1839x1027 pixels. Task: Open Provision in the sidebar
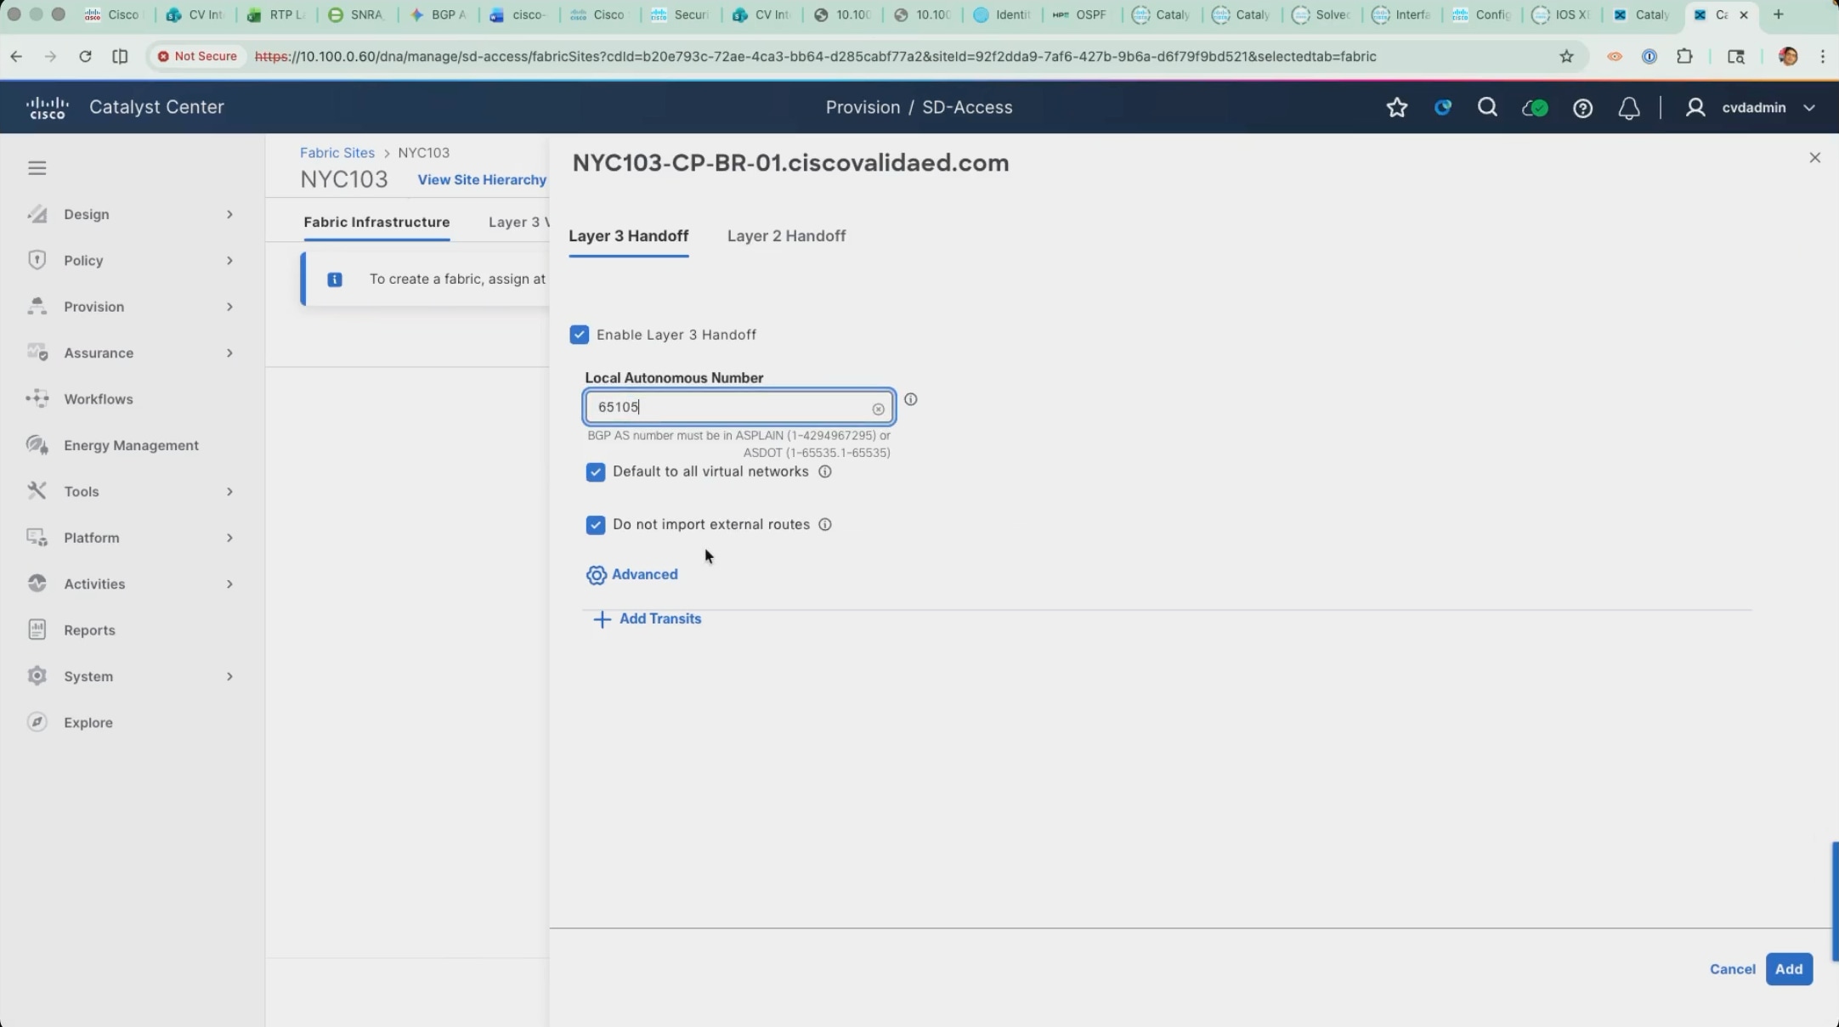pos(94,307)
